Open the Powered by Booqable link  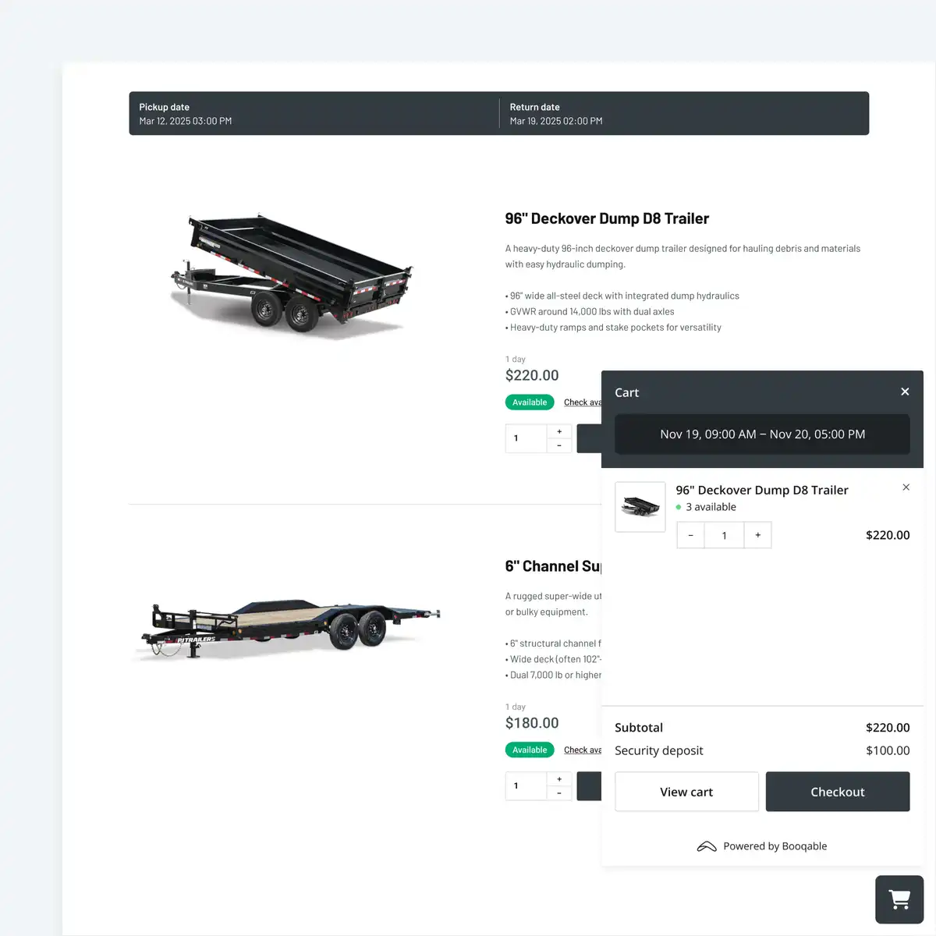762,846
